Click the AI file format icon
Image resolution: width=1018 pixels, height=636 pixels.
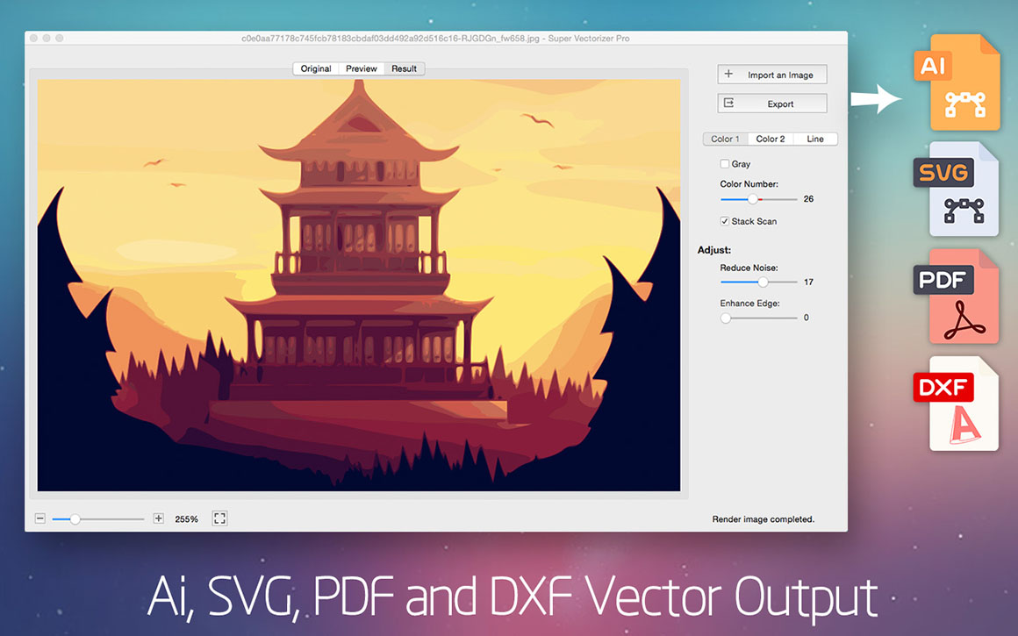pyautogui.click(x=957, y=82)
